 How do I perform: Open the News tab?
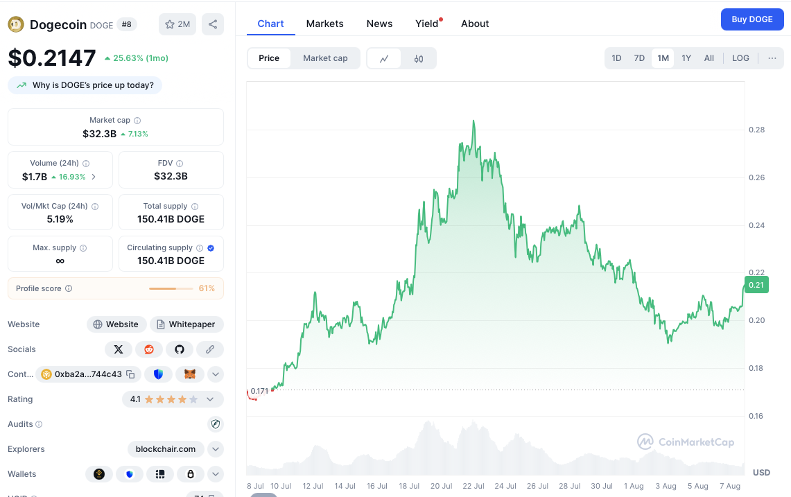(379, 24)
